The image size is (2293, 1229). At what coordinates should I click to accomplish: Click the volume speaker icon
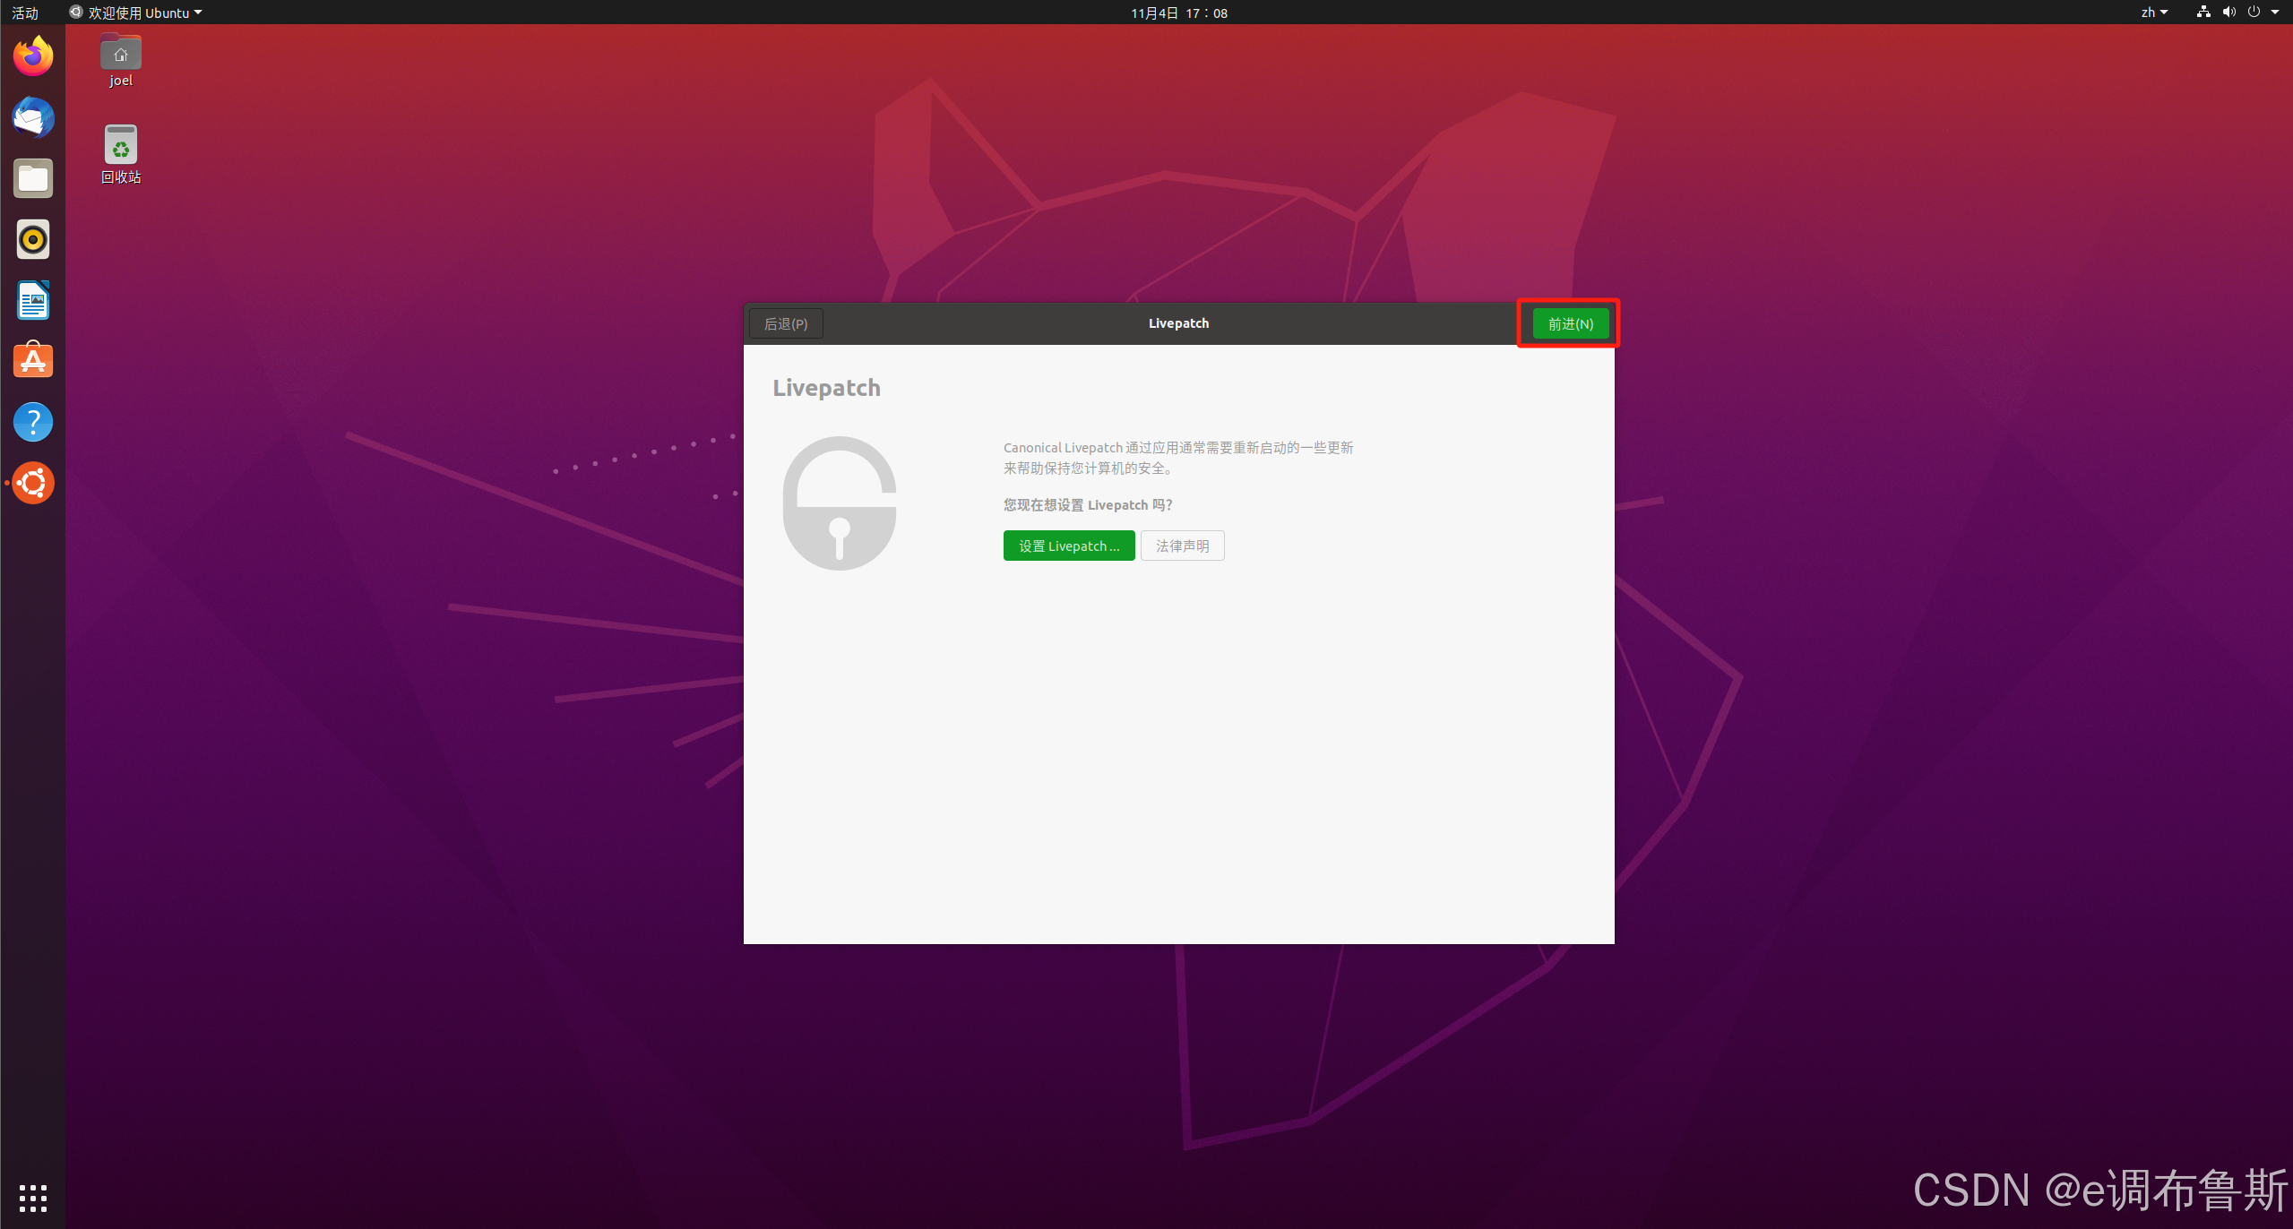2228,13
